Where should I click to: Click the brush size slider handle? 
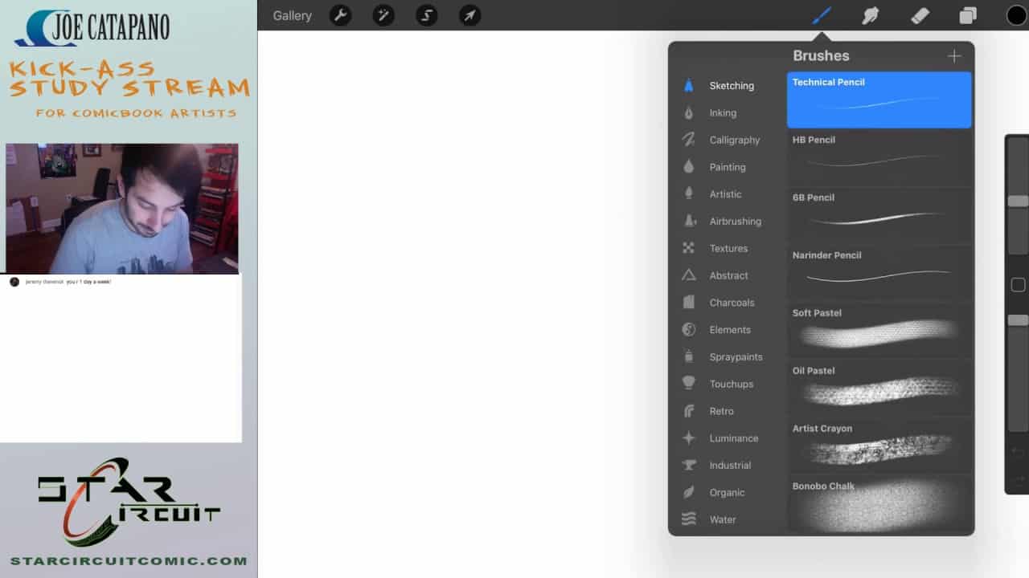point(1018,201)
